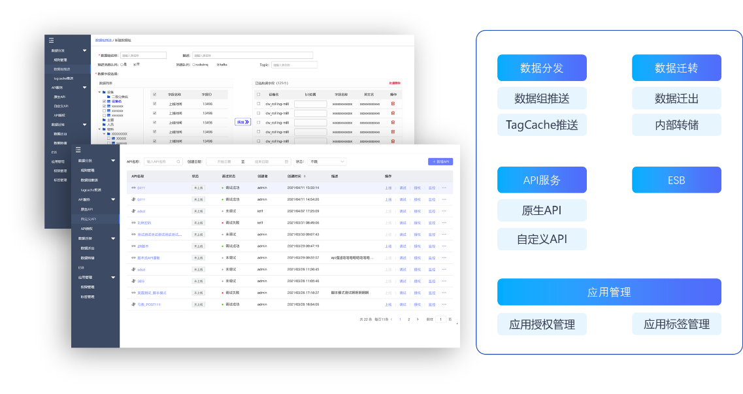The image size is (743, 394).
Task: Open more actions for the 2021/04/11 15:33:14 row
Action: 444,188
